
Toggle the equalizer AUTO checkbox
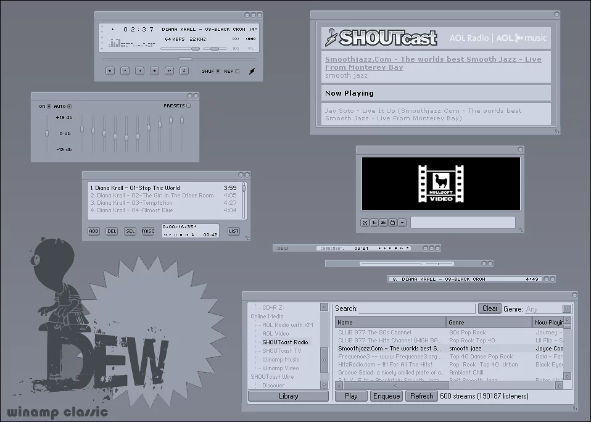(x=69, y=106)
